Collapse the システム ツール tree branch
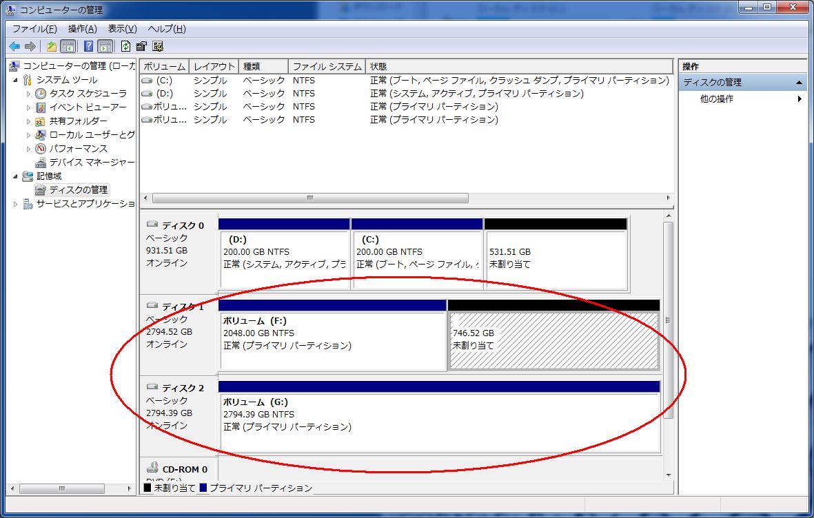814x518 pixels. click(16, 80)
